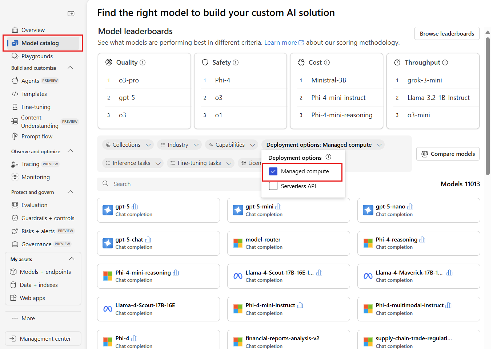This screenshot has width=493, height=349.
Task: Click the Monitoring sidebar icon
Action: click(15, 177)
